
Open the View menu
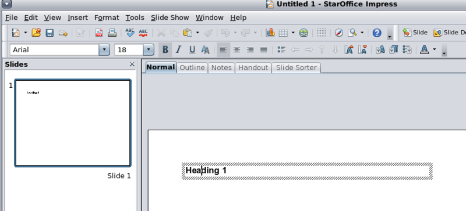52,17
